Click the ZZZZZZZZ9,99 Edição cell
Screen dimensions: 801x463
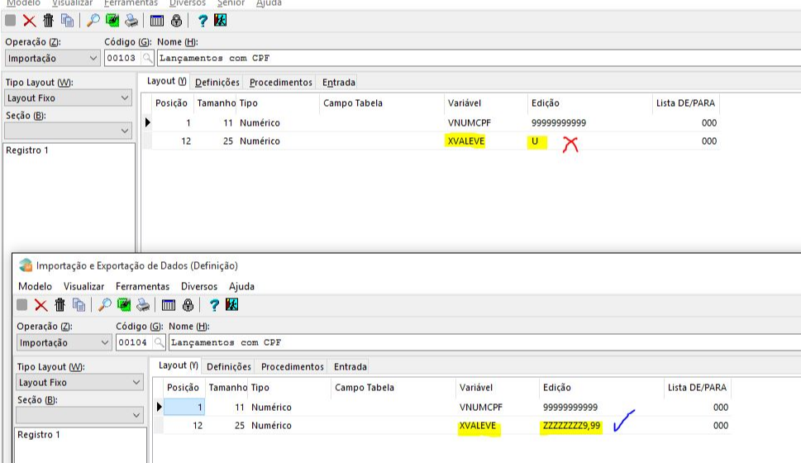572,426
